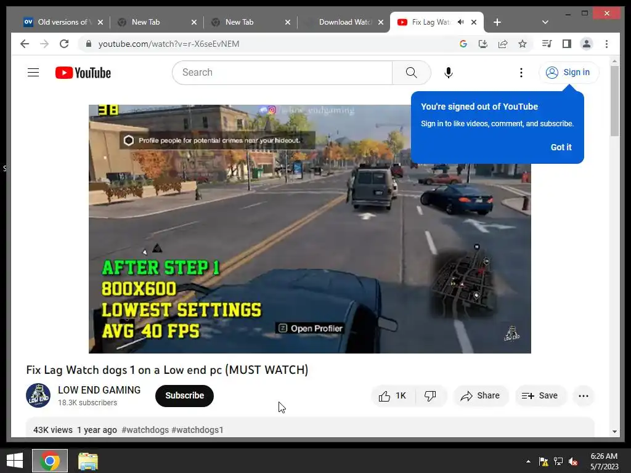
Task: Open the Windows Start menu
Action: (x=15, y=461)
